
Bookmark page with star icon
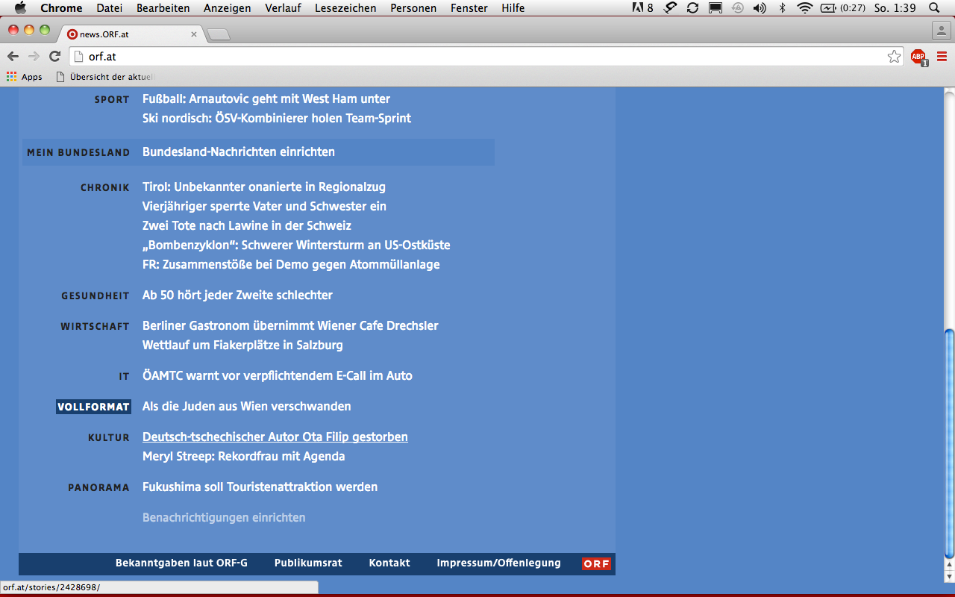894,57
